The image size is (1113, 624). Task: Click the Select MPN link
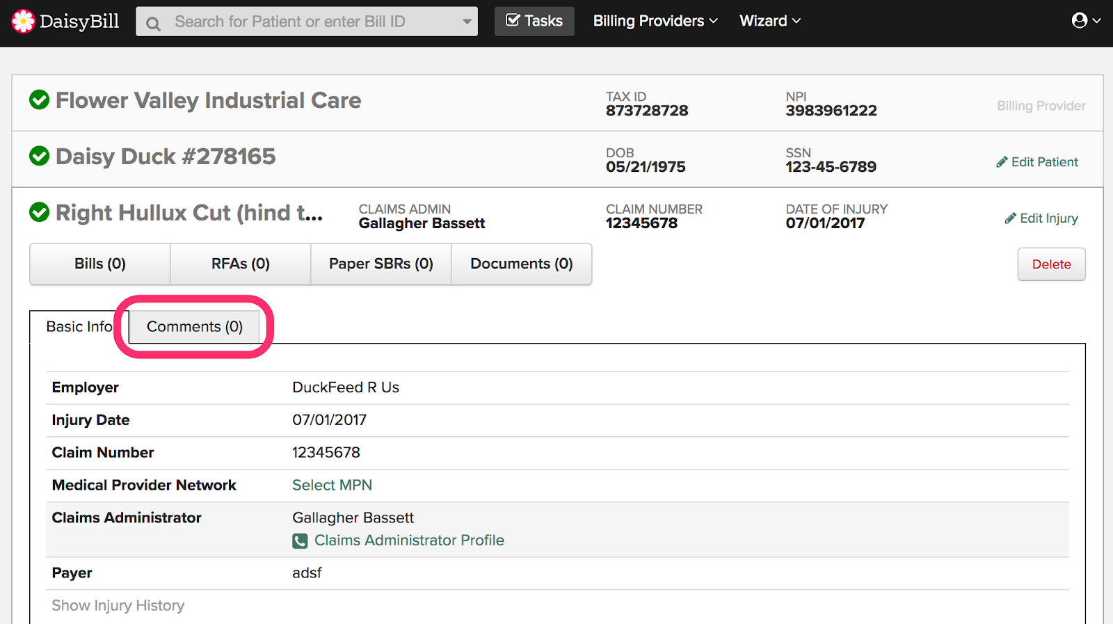[x=332, y=485]
